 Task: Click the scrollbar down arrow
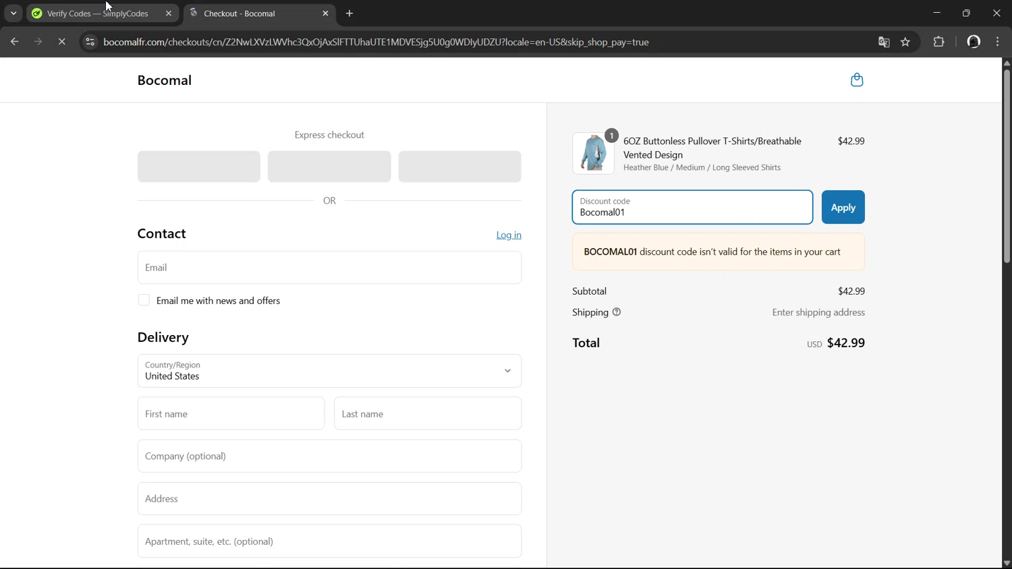click(x=1007, y=564)
